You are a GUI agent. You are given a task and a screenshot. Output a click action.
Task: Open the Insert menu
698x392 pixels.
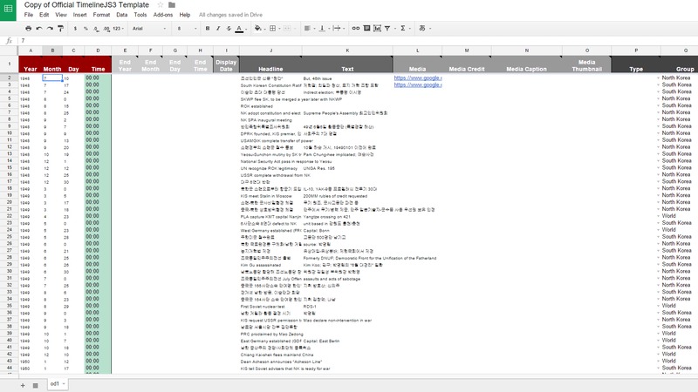pyautogui.click(x=79, y=15)
